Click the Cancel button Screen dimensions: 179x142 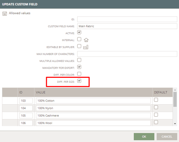pyautogui.click(x=167, y=137)
